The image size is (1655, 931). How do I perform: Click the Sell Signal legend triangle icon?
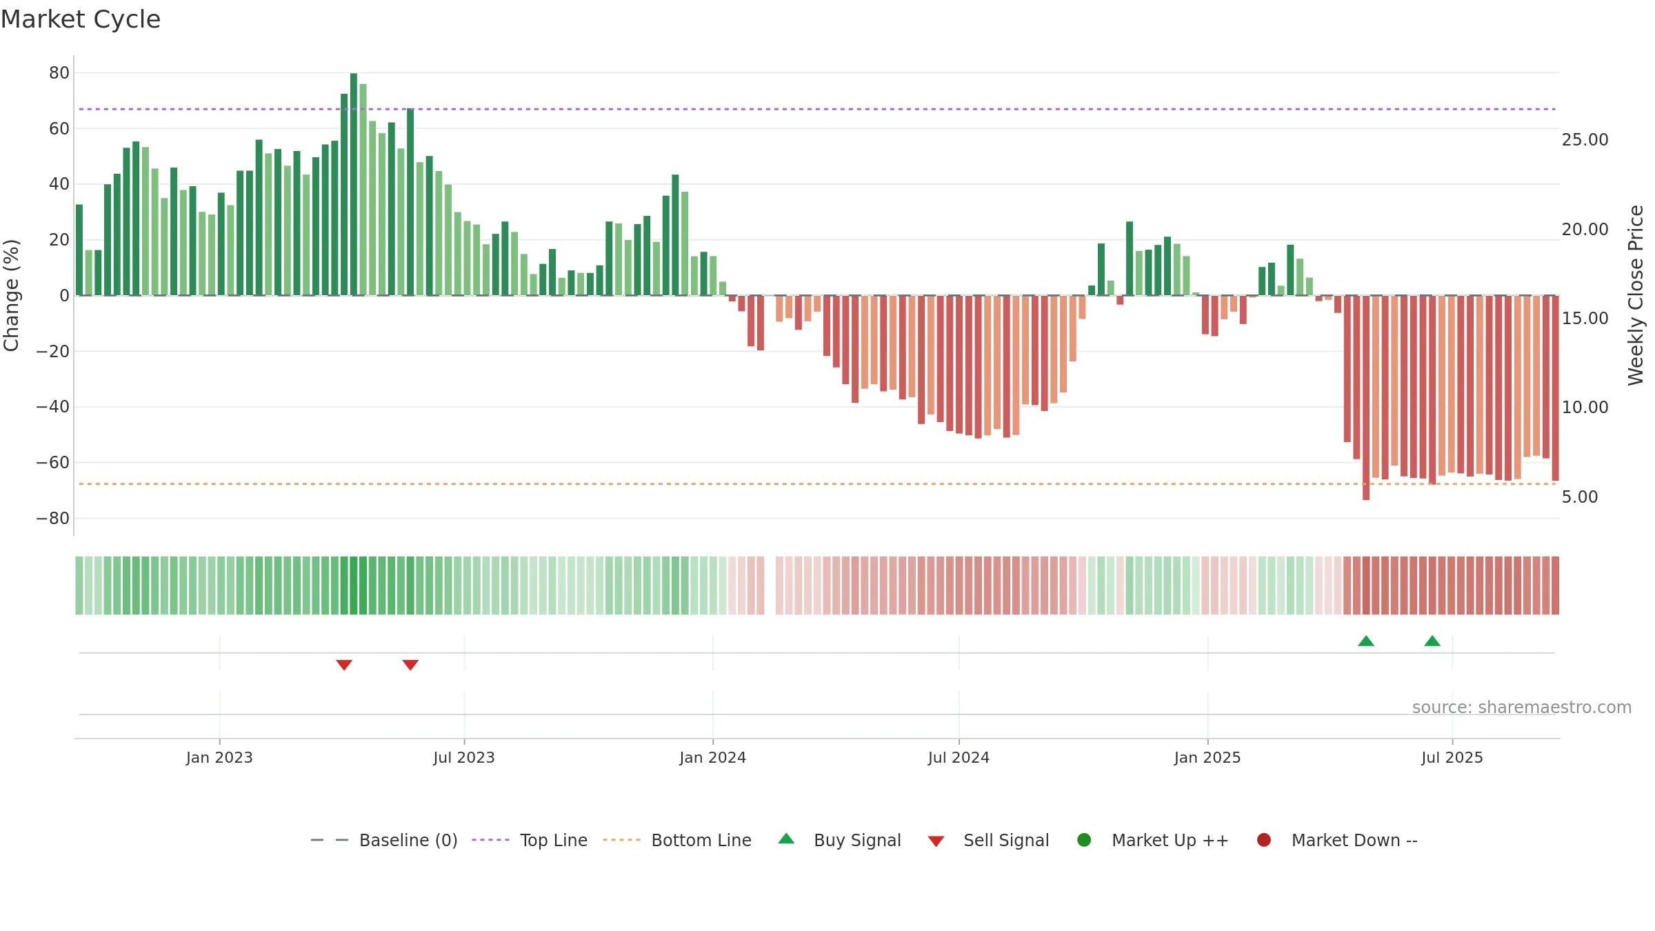point(936,841)
